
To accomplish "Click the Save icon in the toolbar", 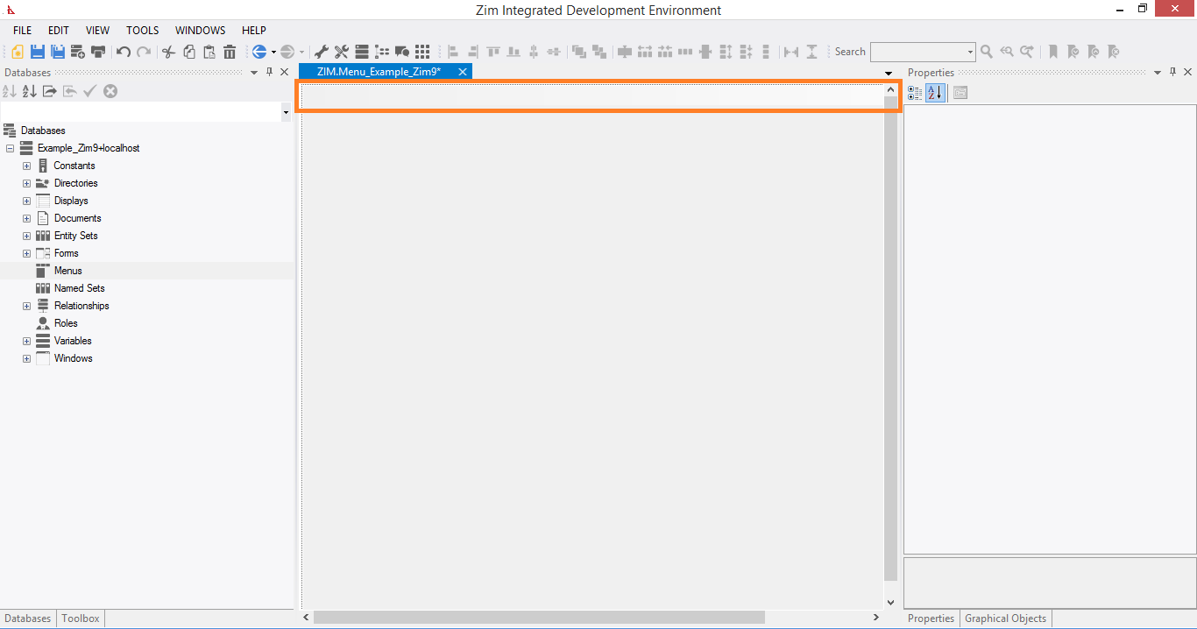I will (38, 52).
